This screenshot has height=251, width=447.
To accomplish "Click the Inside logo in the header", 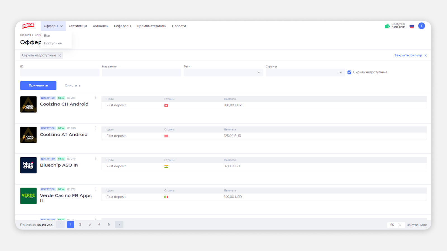I will coord(28,26).
